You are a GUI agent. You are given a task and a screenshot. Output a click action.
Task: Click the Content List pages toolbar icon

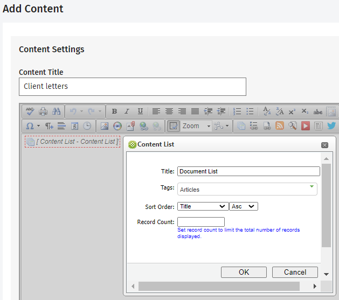coord(241,126)
